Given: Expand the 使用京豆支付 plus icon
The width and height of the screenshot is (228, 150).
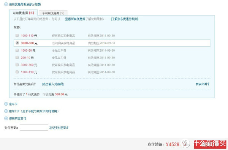Looking at the screenshot, I should 6,118.
